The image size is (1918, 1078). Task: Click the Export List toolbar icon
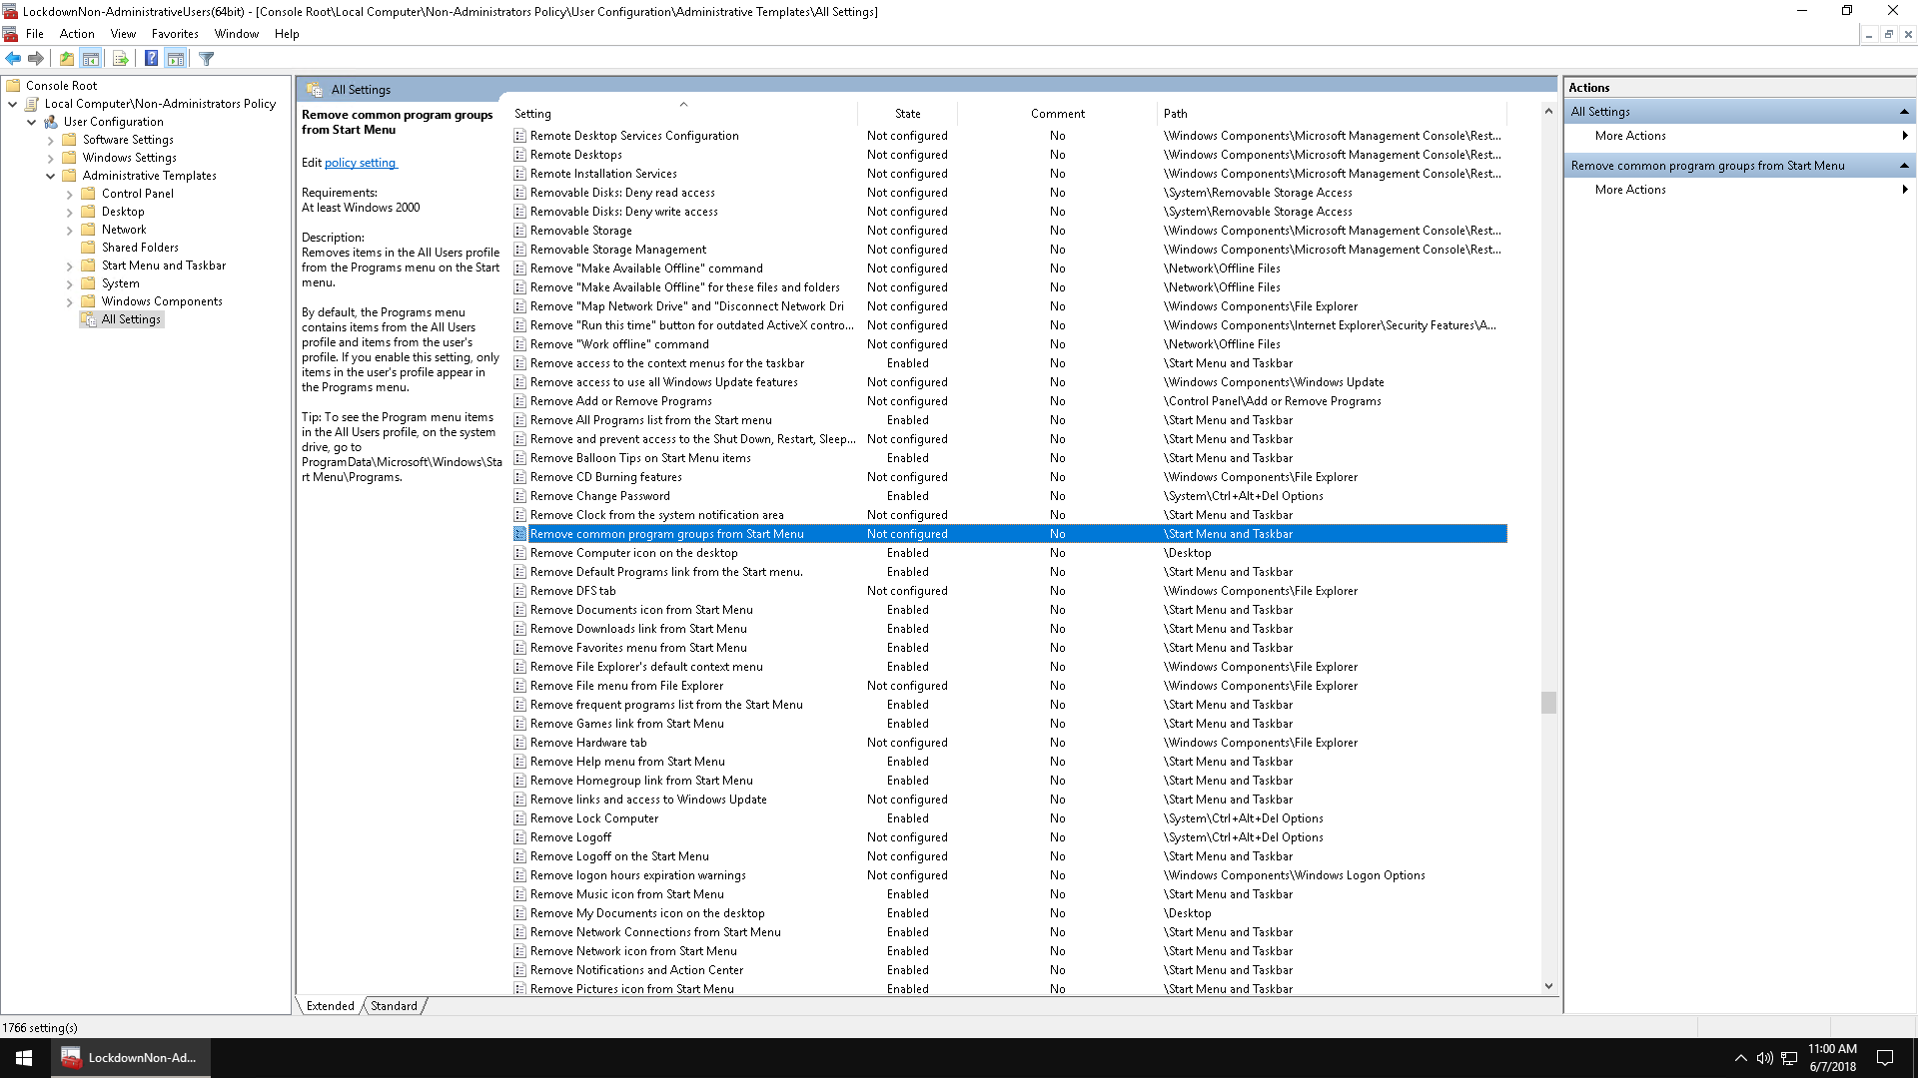(121, 59)
